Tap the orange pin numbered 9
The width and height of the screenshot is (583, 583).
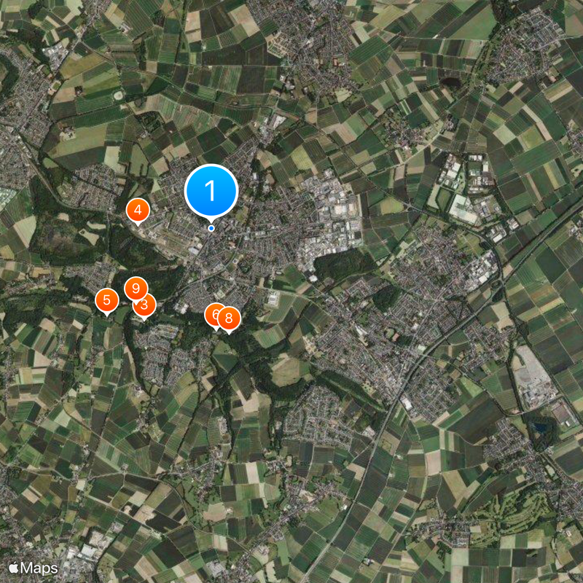pos(136,289)
